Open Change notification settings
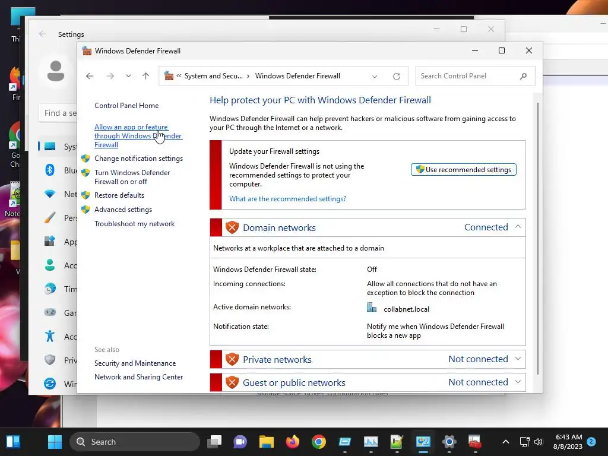This screenshot has height=456, width=608. [x=138, y=159]
